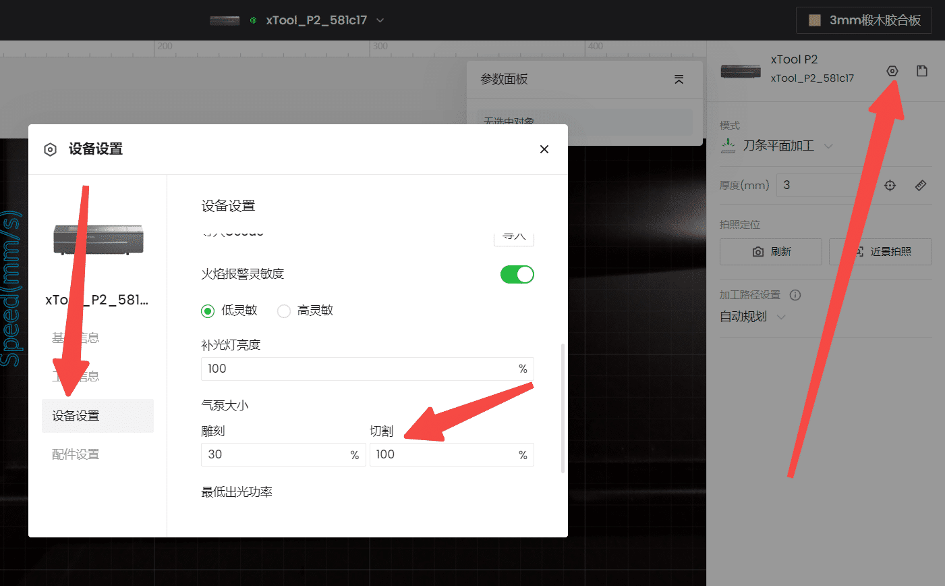
Task: Click the 拍照定位 label
Action: pyautogui.click(x=740, y=224)
